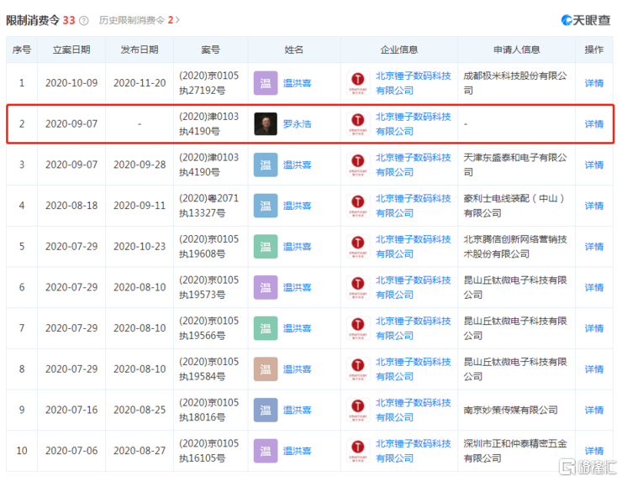The width and height of the screenshot is (622, 481).
Task: Click Smartisan company logo in row 9
Action: point(358,410)
